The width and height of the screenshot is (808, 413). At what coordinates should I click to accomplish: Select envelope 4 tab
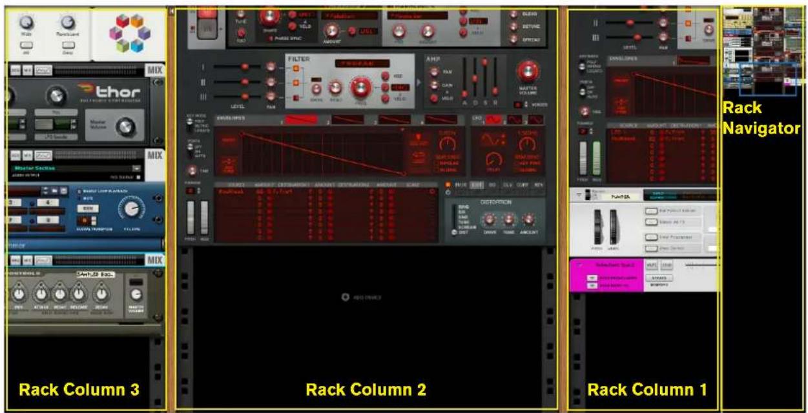[x=440, y=119]
